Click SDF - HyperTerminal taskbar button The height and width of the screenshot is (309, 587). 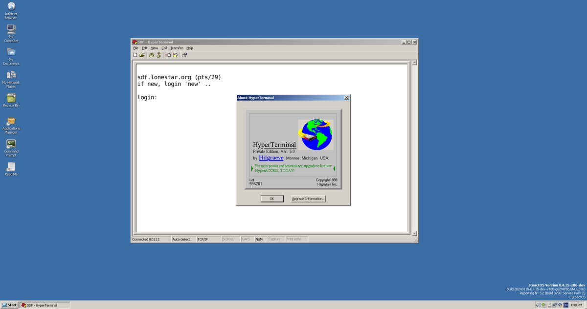(x=45, y=305)
